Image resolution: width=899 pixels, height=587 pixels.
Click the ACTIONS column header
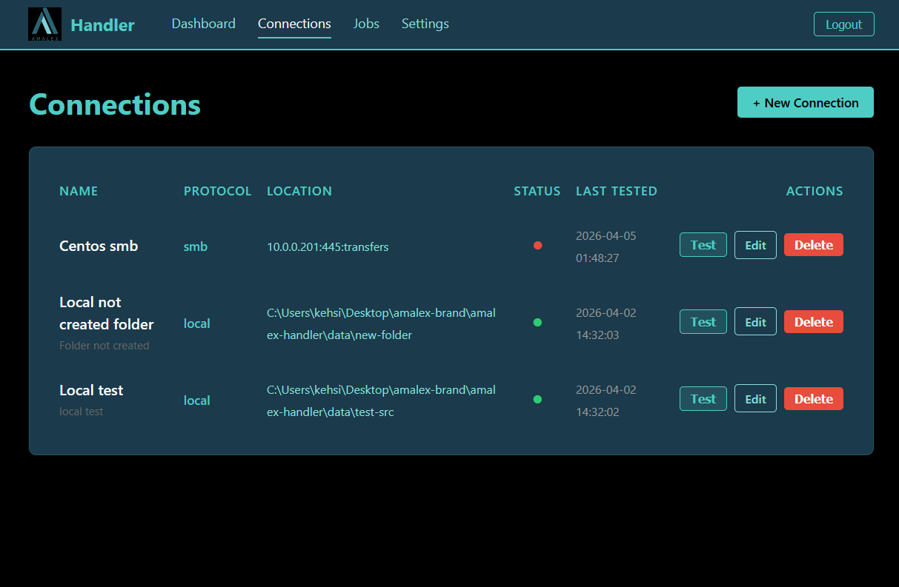(815, 191)
